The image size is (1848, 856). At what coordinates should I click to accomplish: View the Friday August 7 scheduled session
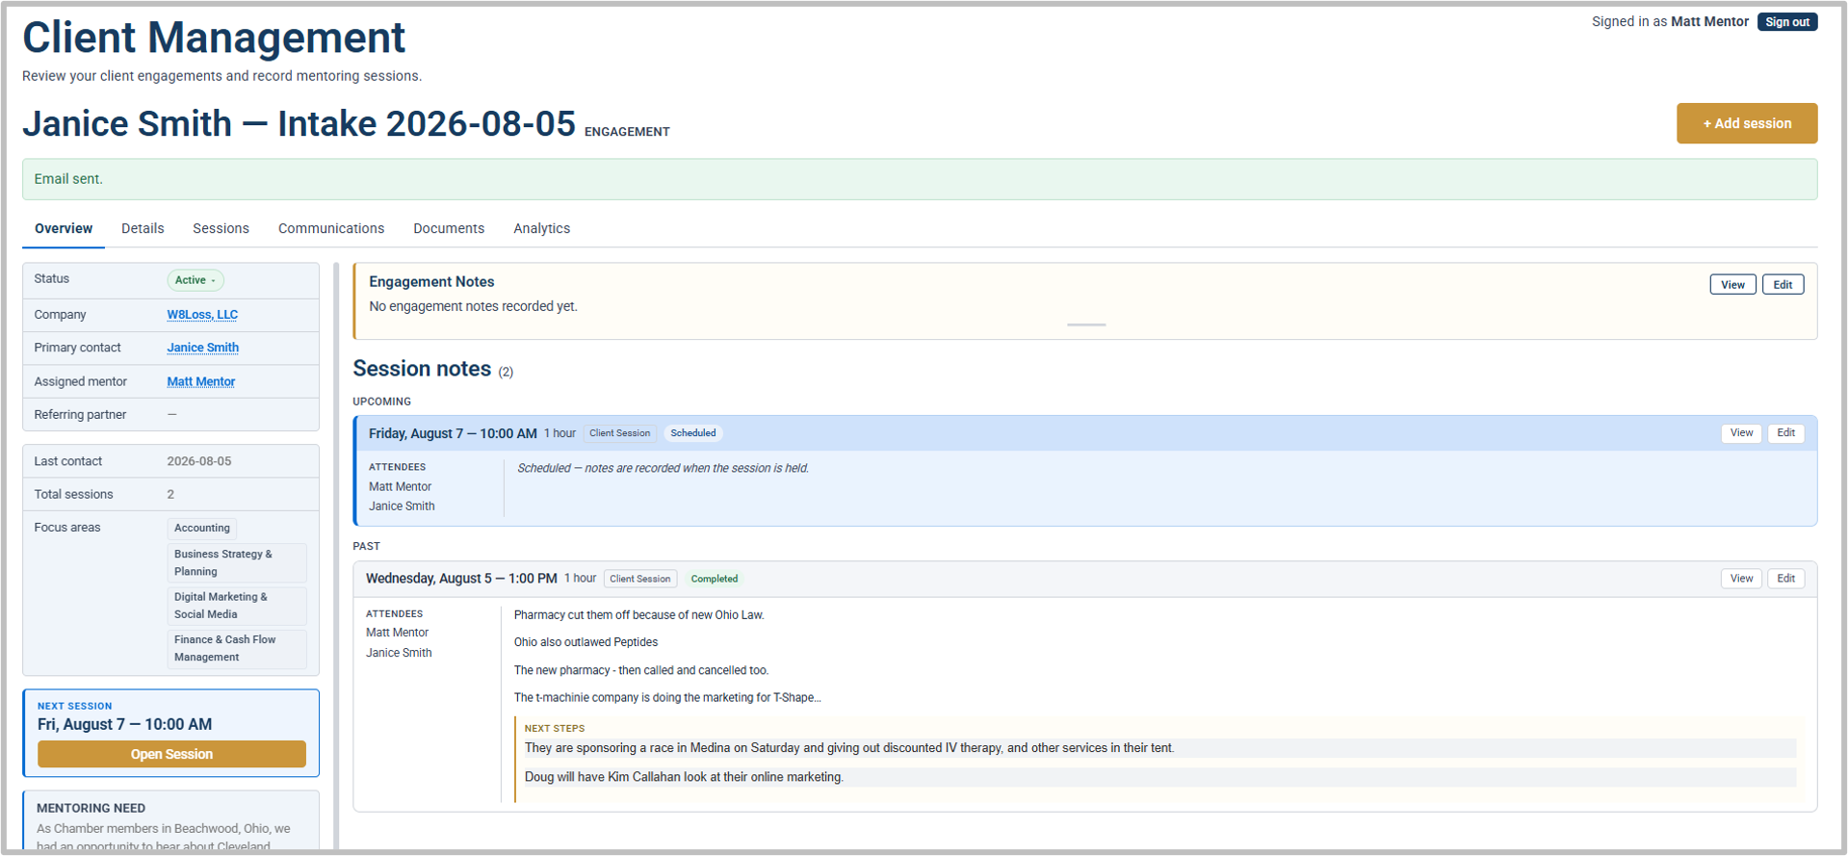tap(1741, 433)
